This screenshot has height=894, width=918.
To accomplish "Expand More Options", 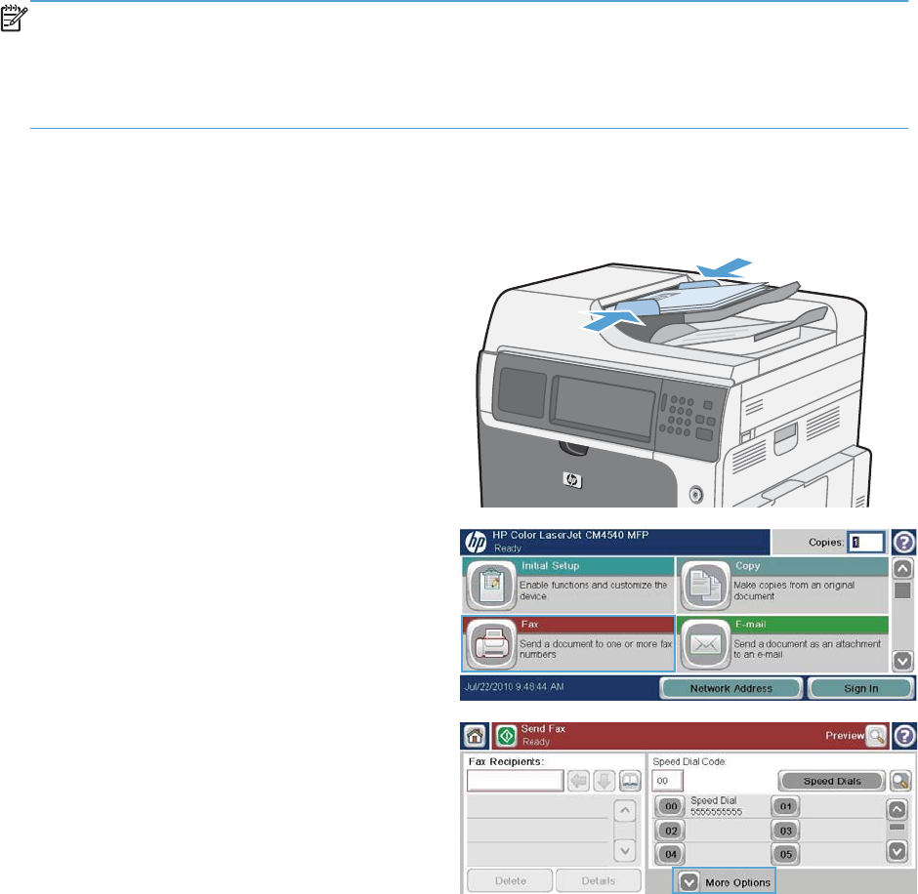I will [x=725, y=881].
